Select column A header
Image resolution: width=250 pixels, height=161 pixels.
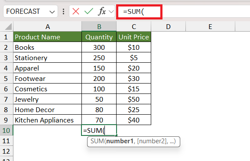(48, 26)
